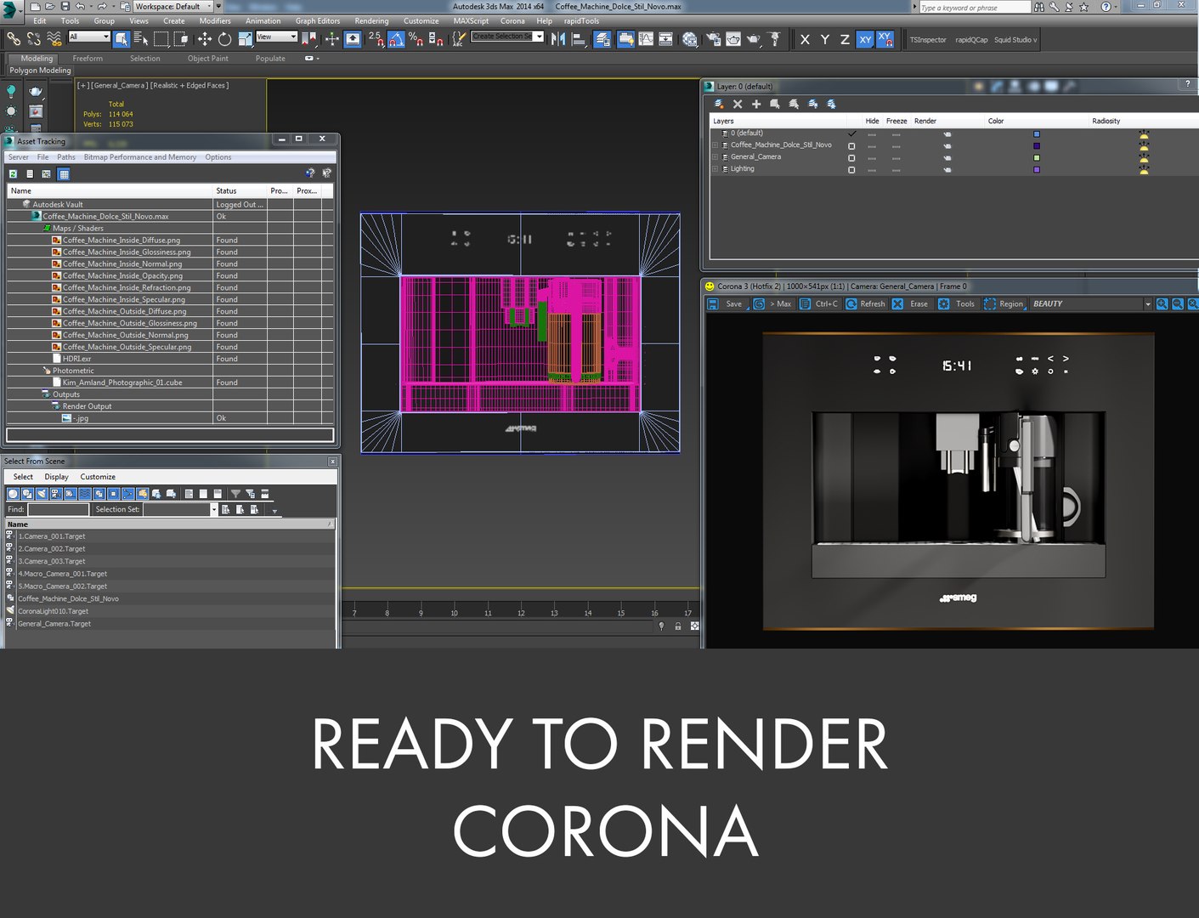
Task: Open the Modifiers menu
Action: click(x=215, y=21)
